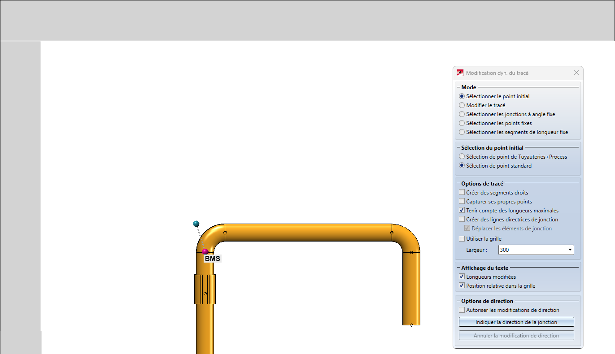The image size is (615, 354).
Task: Select "Sélection de point de Tuyauteries+Process" option
Action: tap(462, 157)
